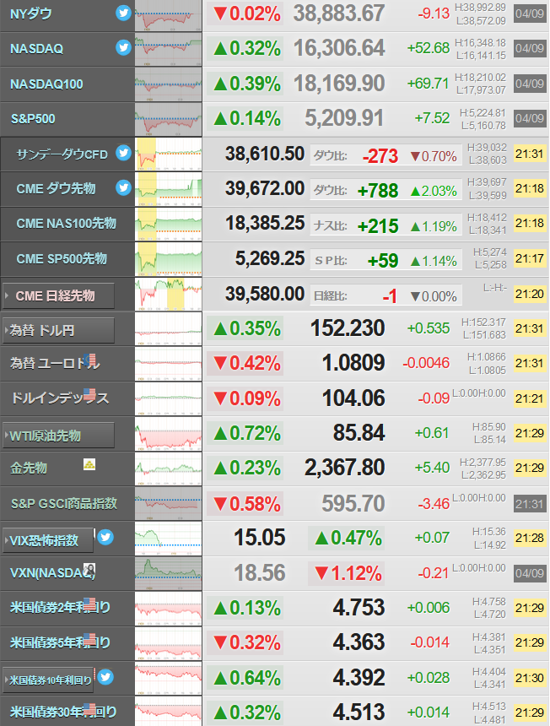Open the ドルインデックス link
This screenshot has width=550, height=726.
60,398
